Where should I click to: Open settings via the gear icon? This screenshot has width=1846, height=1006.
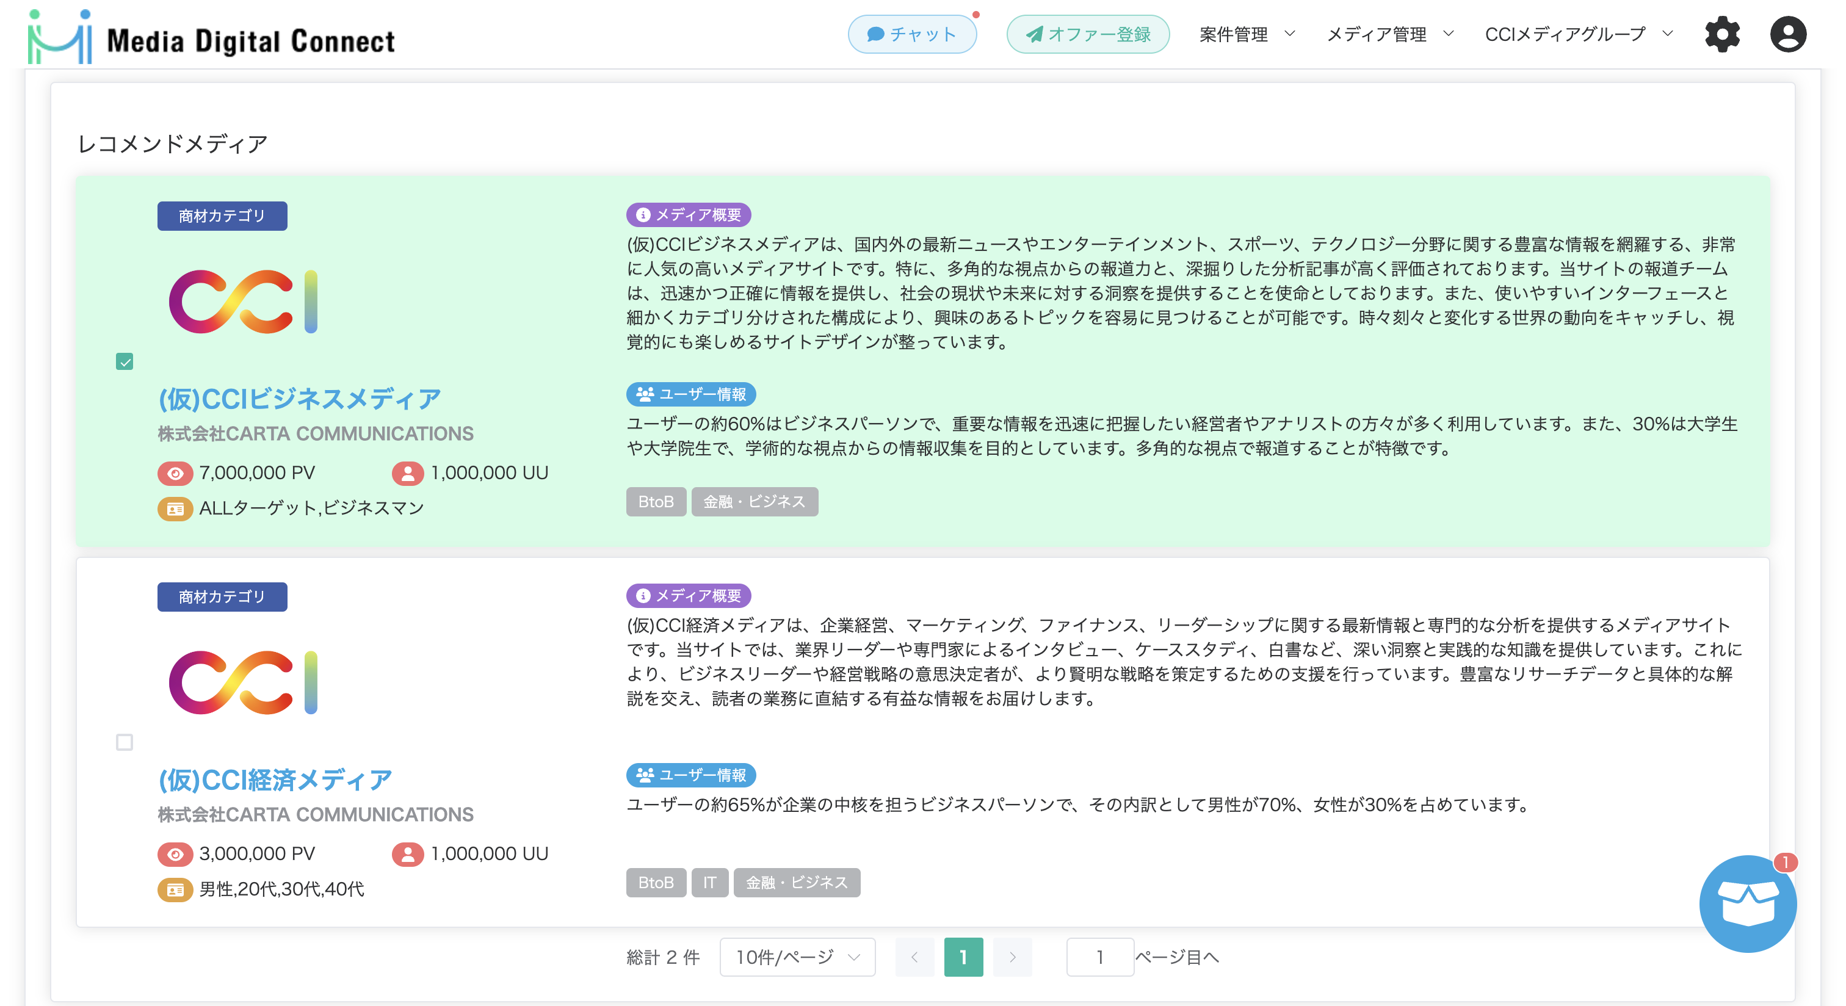coord(1722,34)
